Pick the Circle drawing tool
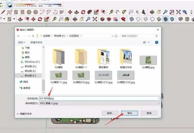The width and height of the screenshot is (194, 133). [29, 12]
